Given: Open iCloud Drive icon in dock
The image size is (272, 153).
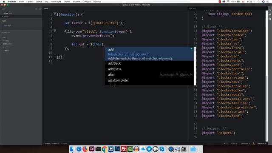Looking at the screenshot, I should [143, 149].
